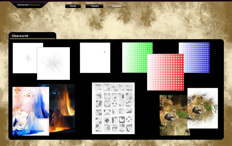Open the Themen menu button
232x146 pixels.
[x=95, y=6]
